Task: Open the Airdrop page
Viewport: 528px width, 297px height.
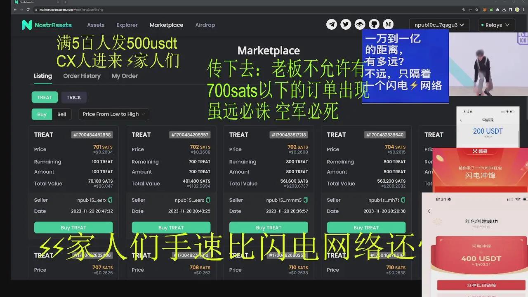Action: pos(205,25)
